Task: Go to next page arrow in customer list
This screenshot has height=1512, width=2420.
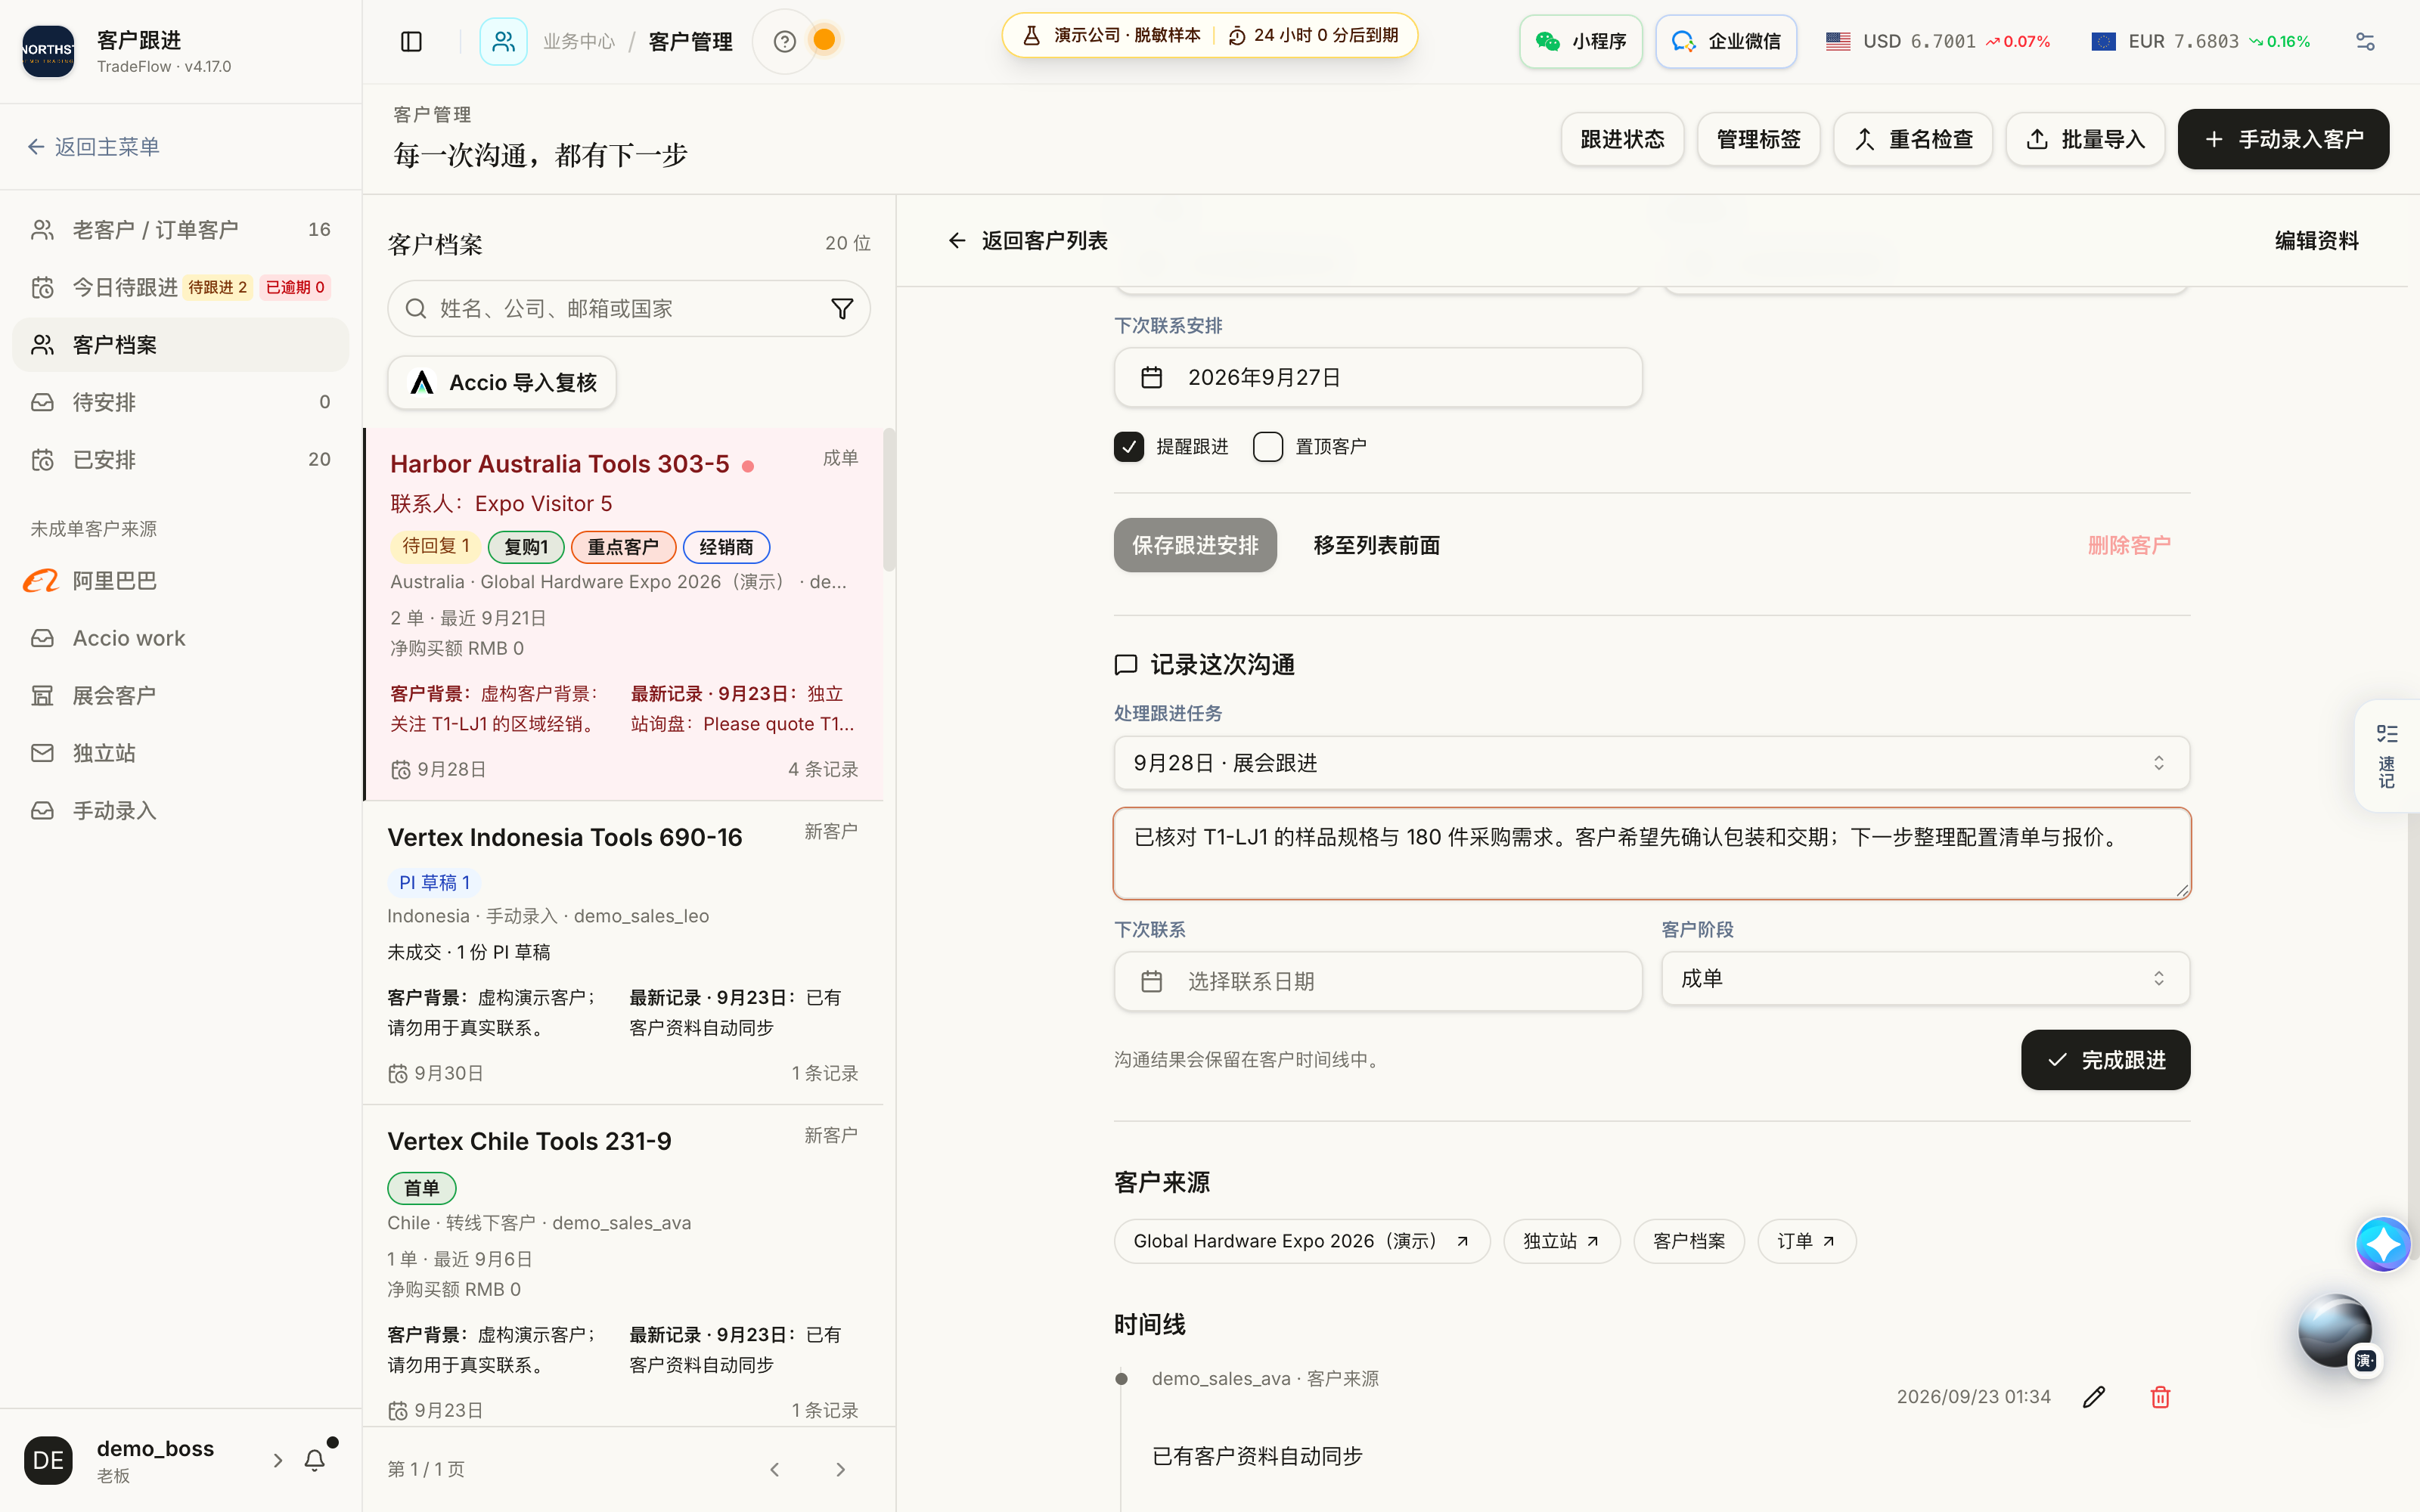Action: tap(840, 1469)
